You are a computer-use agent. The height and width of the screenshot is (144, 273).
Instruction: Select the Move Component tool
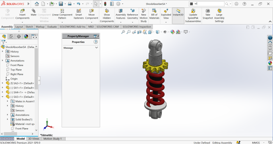pos(91,14)
